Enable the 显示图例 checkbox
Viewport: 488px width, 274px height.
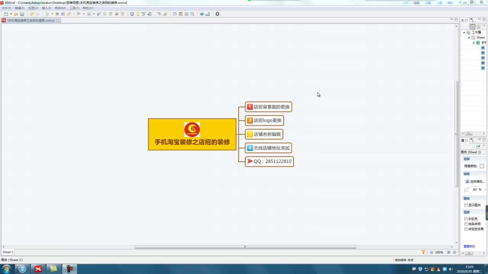[x=466, y=205]
